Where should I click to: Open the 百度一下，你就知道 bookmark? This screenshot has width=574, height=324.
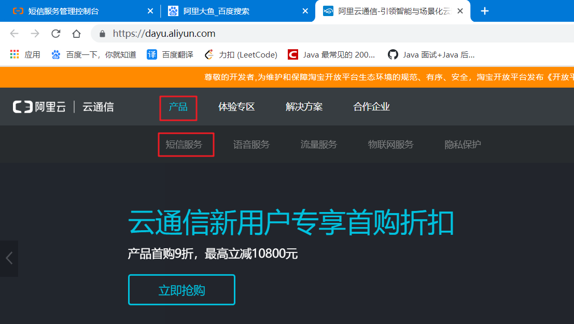point(94,54)
